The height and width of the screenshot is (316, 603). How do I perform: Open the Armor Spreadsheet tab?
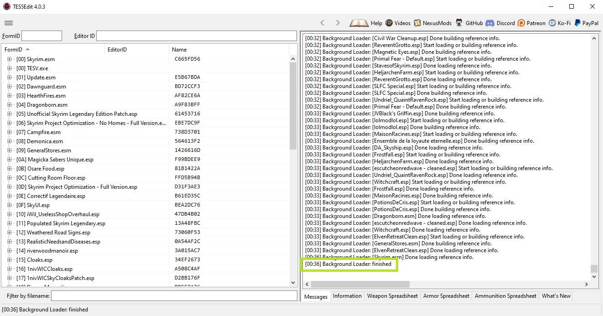click(x=446, y=296)
